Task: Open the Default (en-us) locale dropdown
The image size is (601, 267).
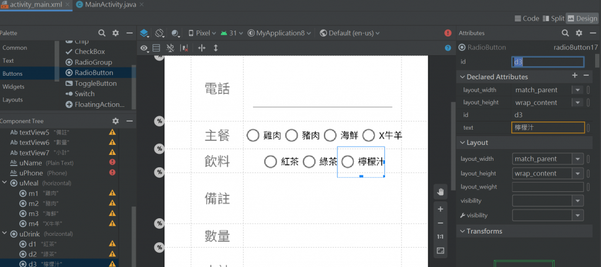Action: 350,33
